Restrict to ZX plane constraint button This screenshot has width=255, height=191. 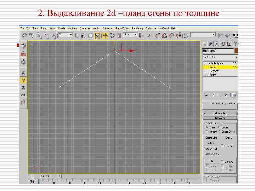pos(23,95)
